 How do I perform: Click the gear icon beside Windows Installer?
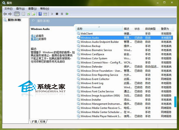click(78, 99)
